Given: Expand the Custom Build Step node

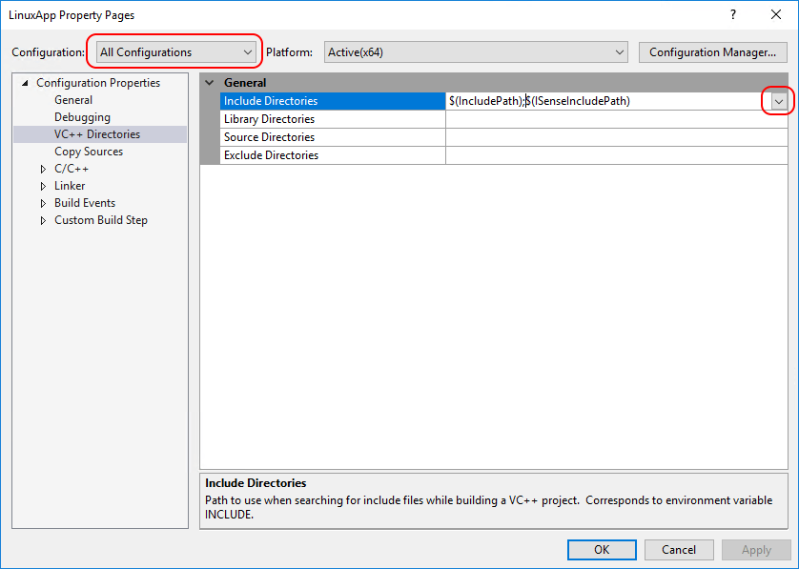Looking at the screenshot, I should tap(43, 221).
